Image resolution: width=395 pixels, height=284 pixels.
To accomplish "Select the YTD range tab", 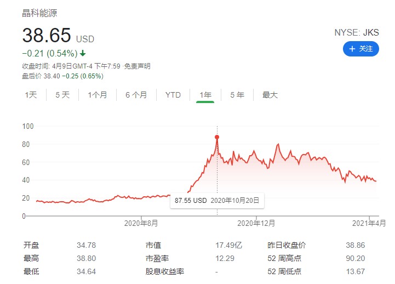I will [173, 95].
